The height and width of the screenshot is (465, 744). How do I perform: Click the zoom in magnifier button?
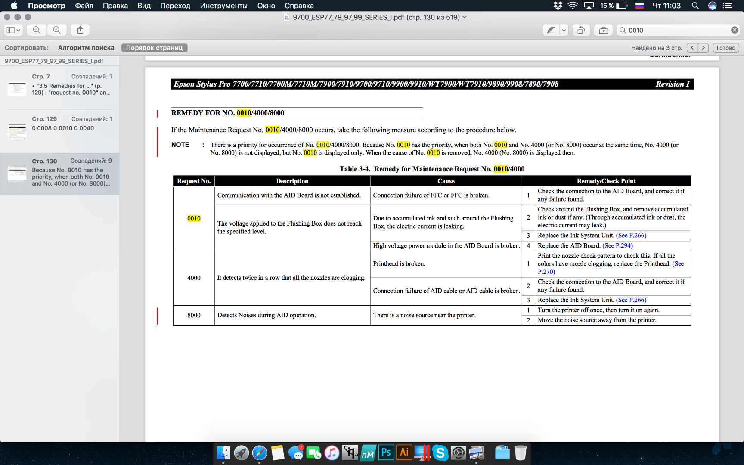[57, 30]
